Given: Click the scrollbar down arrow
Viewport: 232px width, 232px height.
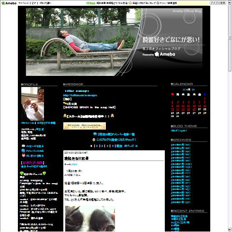Looking at the screenshot, I should [230, 230].
